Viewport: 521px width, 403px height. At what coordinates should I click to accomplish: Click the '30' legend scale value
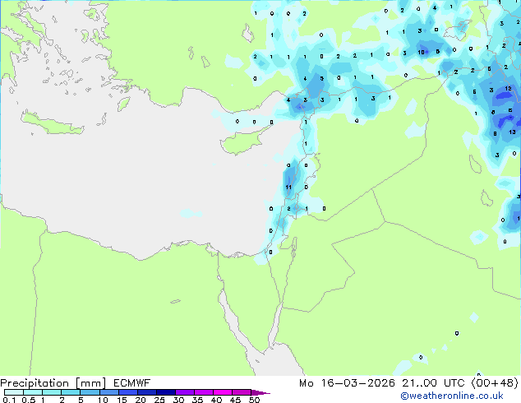178,400
